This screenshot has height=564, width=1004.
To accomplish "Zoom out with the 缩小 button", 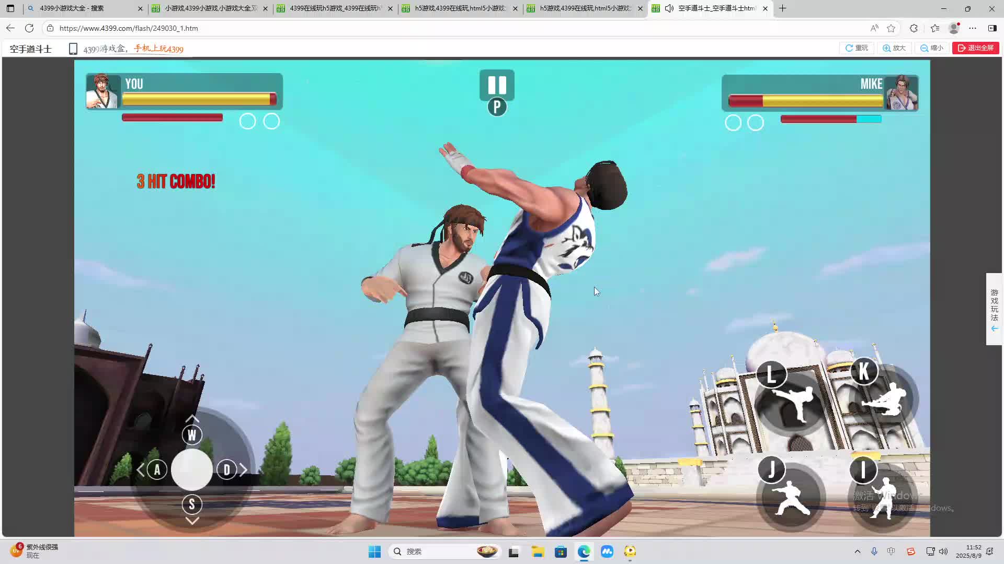I will pos(932,48).
